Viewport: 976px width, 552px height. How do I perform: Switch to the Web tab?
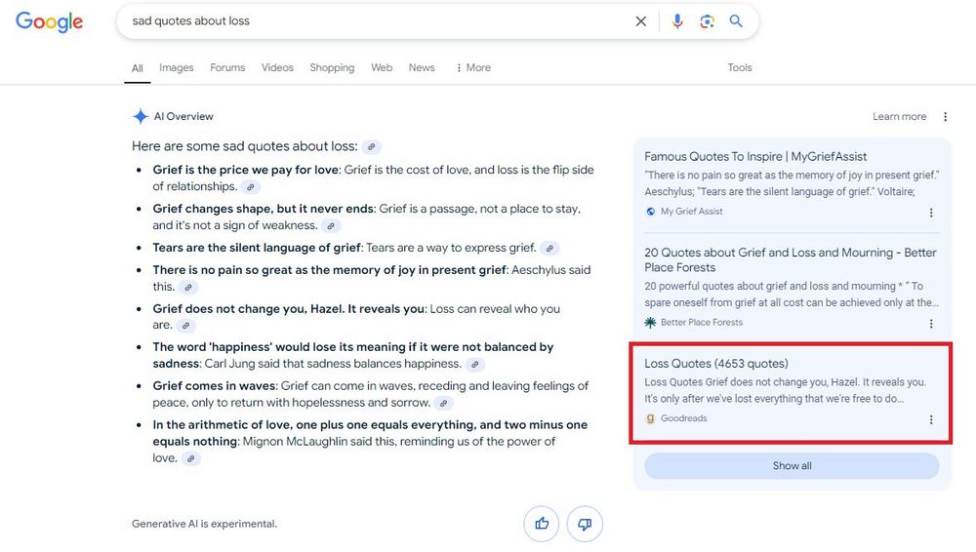(382, 67)
